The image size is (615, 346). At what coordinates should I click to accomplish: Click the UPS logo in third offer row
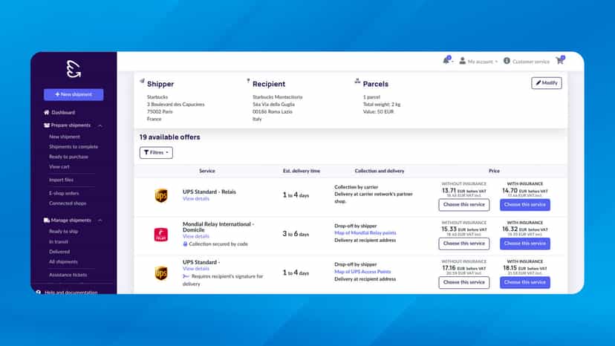tap(161, 273)
